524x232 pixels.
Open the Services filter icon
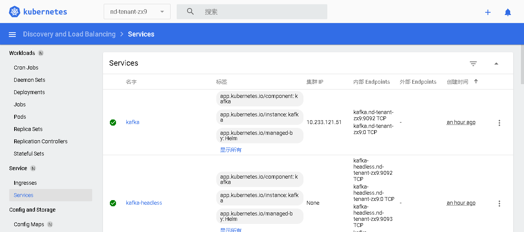pyautogui.click(x=473, y=64)
